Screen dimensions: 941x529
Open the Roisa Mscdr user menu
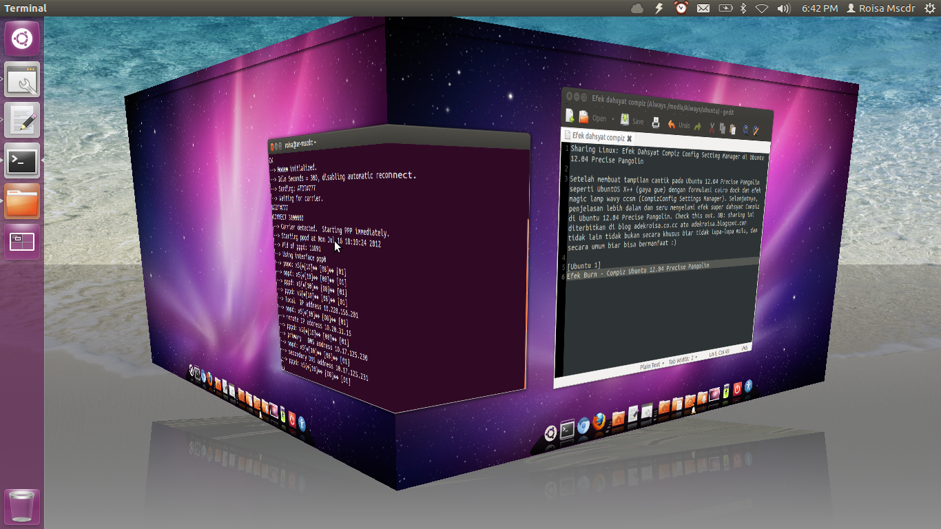coord(880,8)
